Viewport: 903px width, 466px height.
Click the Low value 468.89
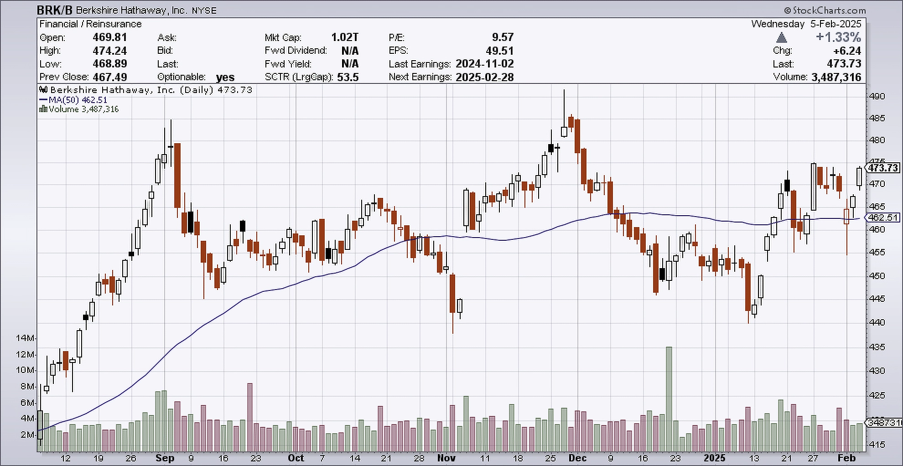(x=110, y=64)
